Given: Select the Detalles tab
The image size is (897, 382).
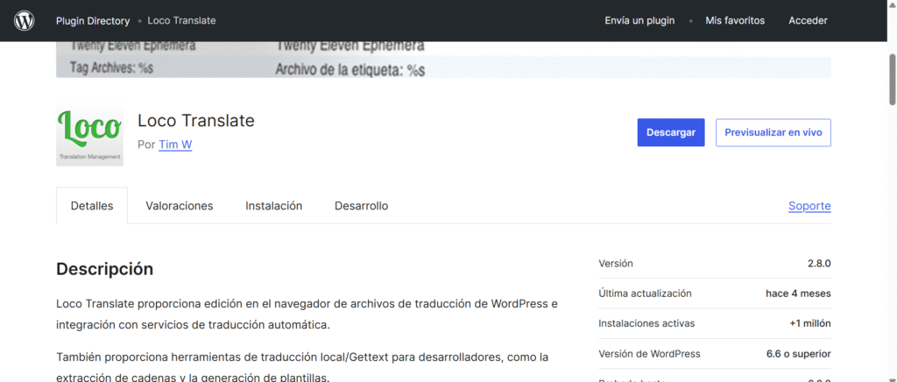Looking at the screenshot, I should tap(92, 206).
